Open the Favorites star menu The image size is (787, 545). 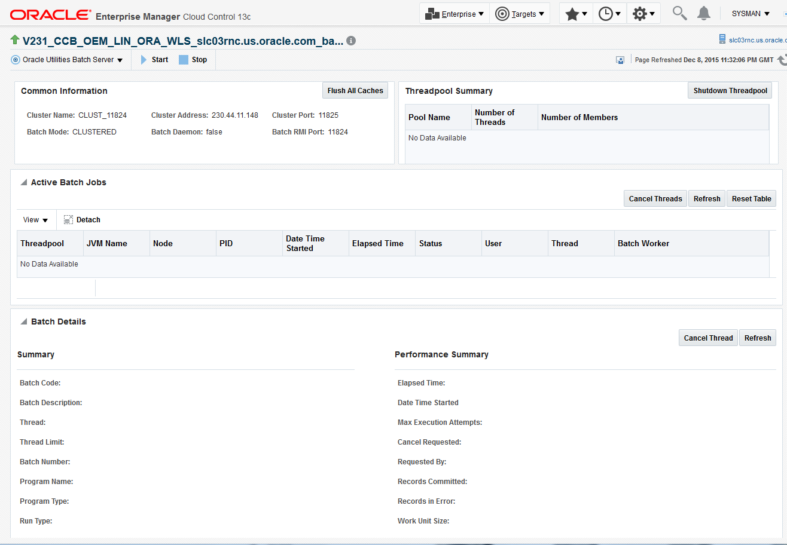pyautogui.click(x=576, y=14)
